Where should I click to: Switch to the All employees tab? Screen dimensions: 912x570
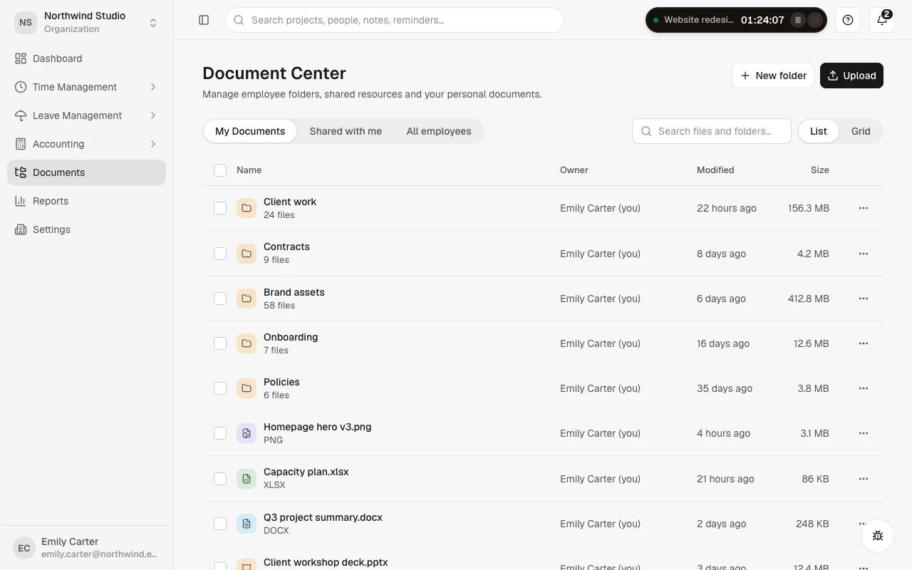coord(439,131)
